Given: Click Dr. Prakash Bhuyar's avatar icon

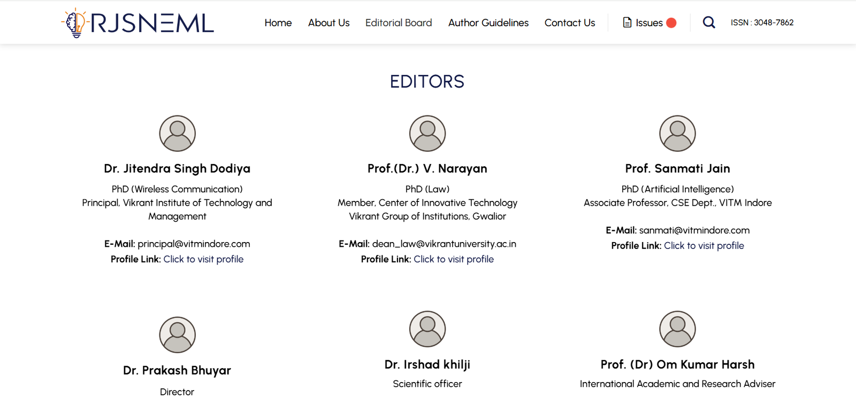Looking at the screenshot, I should pos(177,335).
